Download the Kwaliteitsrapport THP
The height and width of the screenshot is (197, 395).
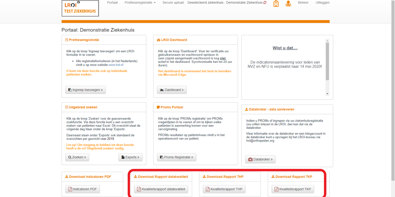[224, 189]
